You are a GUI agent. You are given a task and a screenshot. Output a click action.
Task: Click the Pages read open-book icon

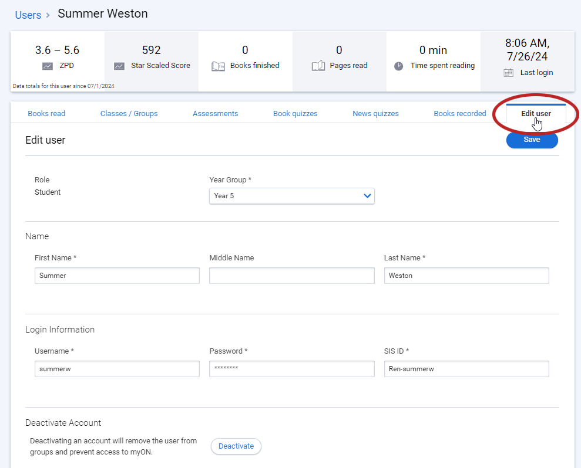[318, 66]
